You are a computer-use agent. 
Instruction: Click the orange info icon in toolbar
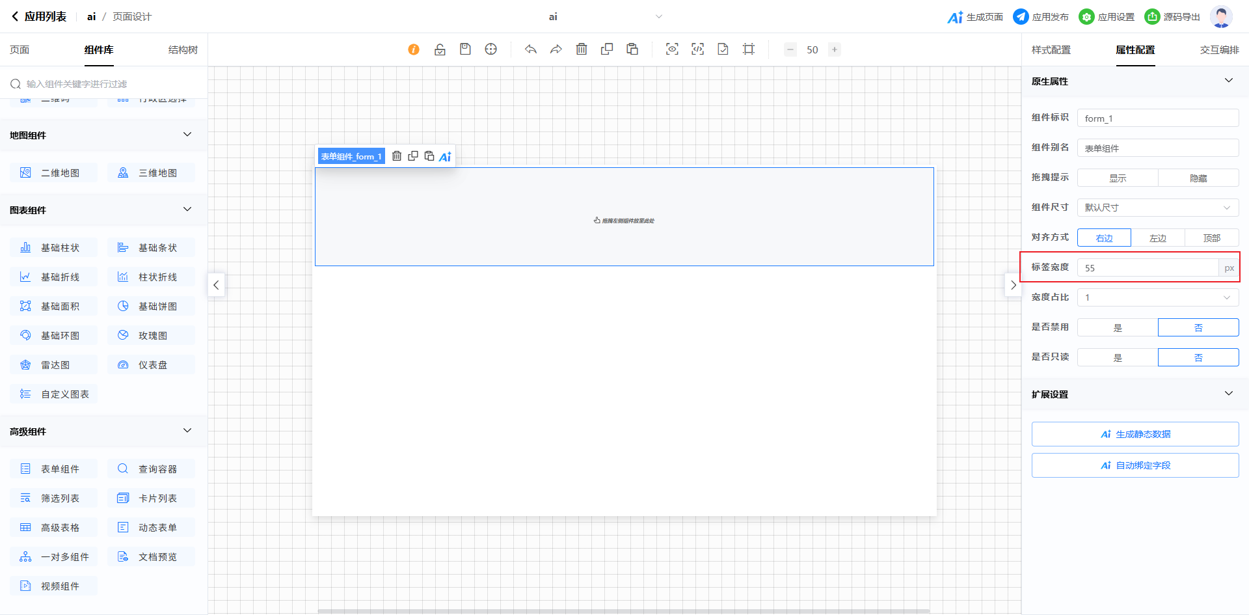[414, 49]
